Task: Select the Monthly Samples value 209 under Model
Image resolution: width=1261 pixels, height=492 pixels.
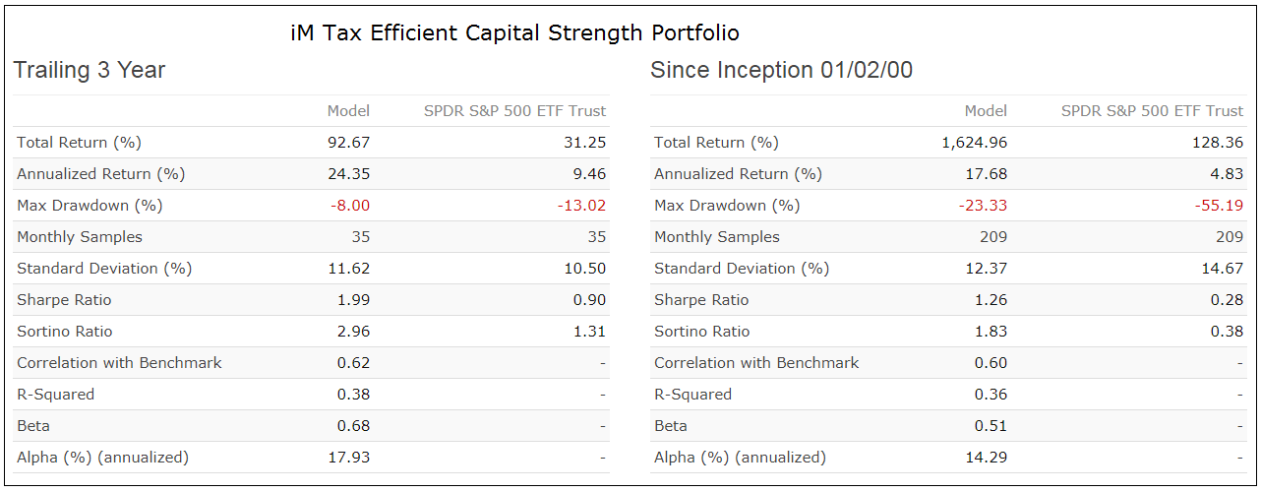Action: click(993, 237)
